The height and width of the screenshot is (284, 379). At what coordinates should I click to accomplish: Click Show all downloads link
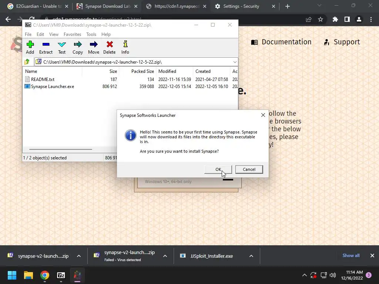click(x=351, y=256)
